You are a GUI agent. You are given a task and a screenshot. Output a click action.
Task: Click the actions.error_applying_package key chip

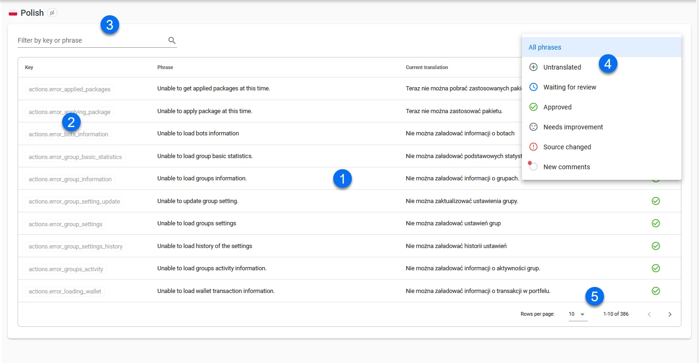[x=70, y=112]
